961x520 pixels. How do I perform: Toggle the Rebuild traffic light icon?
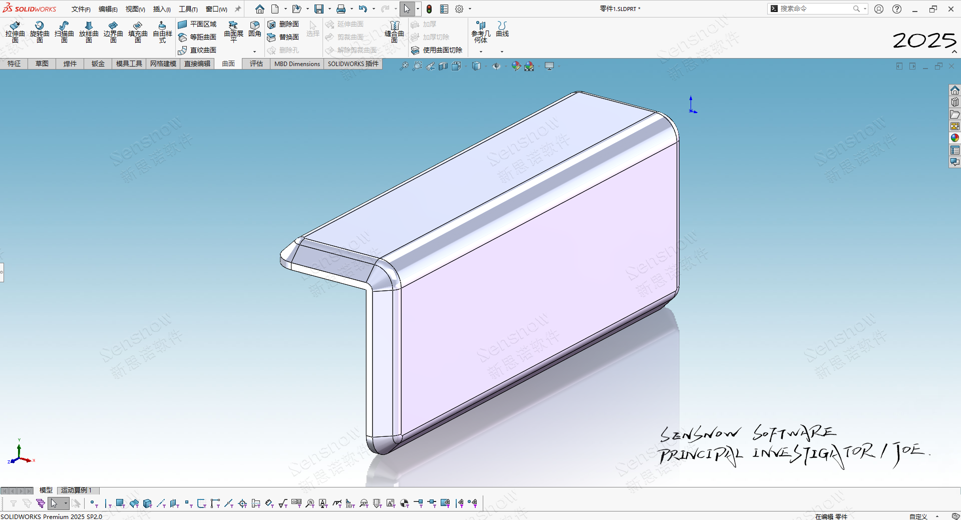pyautogui.click(x=429, y=9)
